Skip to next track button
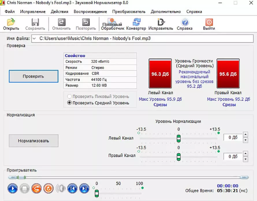 tap(84, 188)
